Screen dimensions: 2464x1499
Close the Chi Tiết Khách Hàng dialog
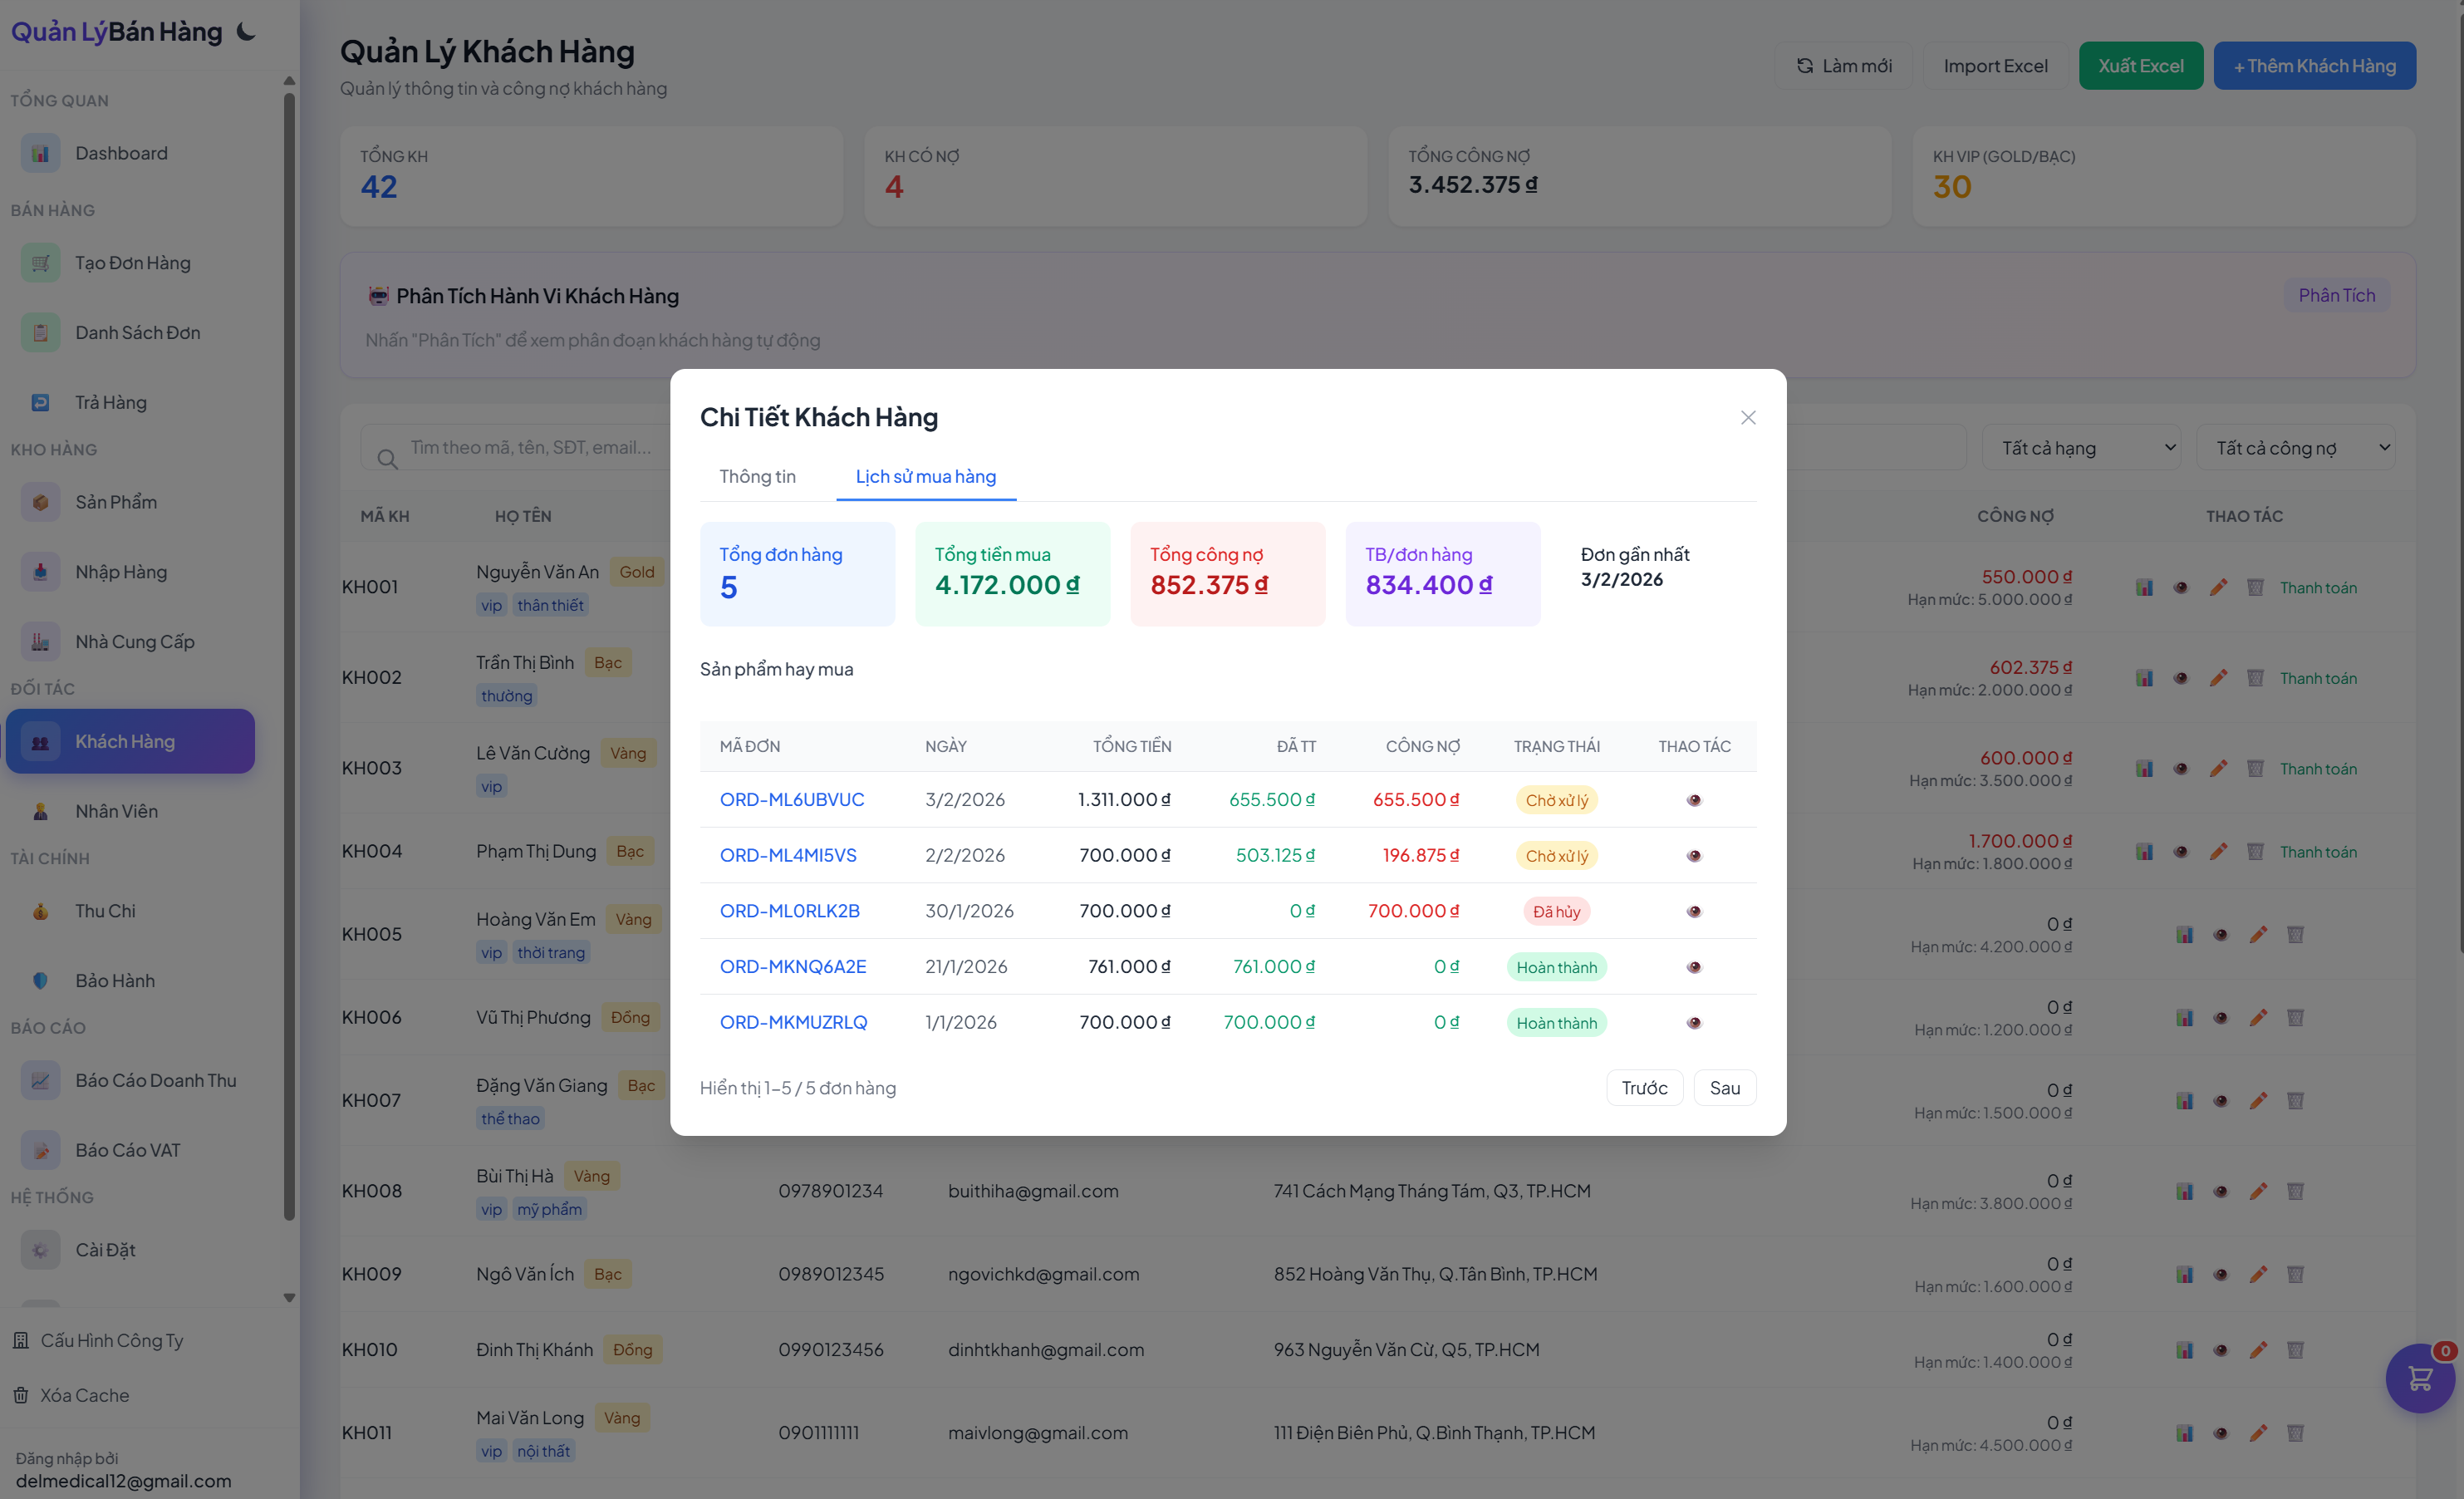click(x=1747, y=418)
